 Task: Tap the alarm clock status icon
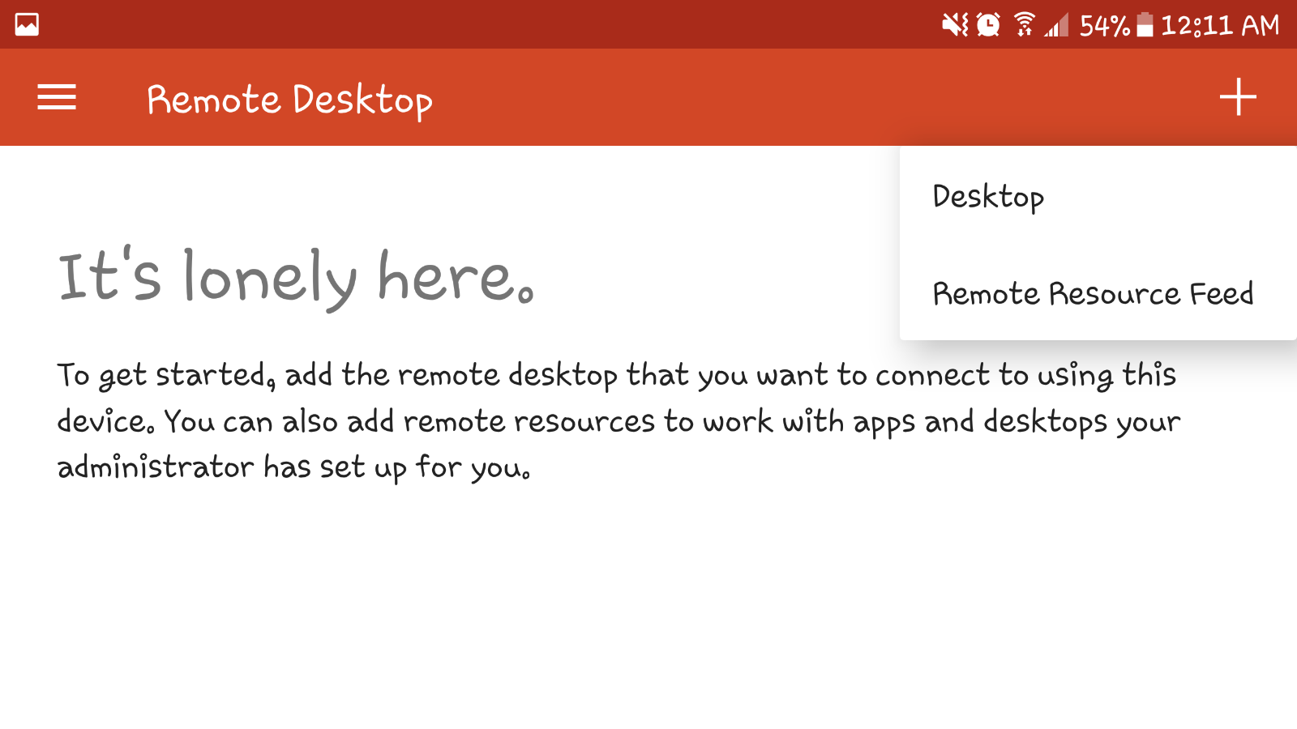coord(988,25)
